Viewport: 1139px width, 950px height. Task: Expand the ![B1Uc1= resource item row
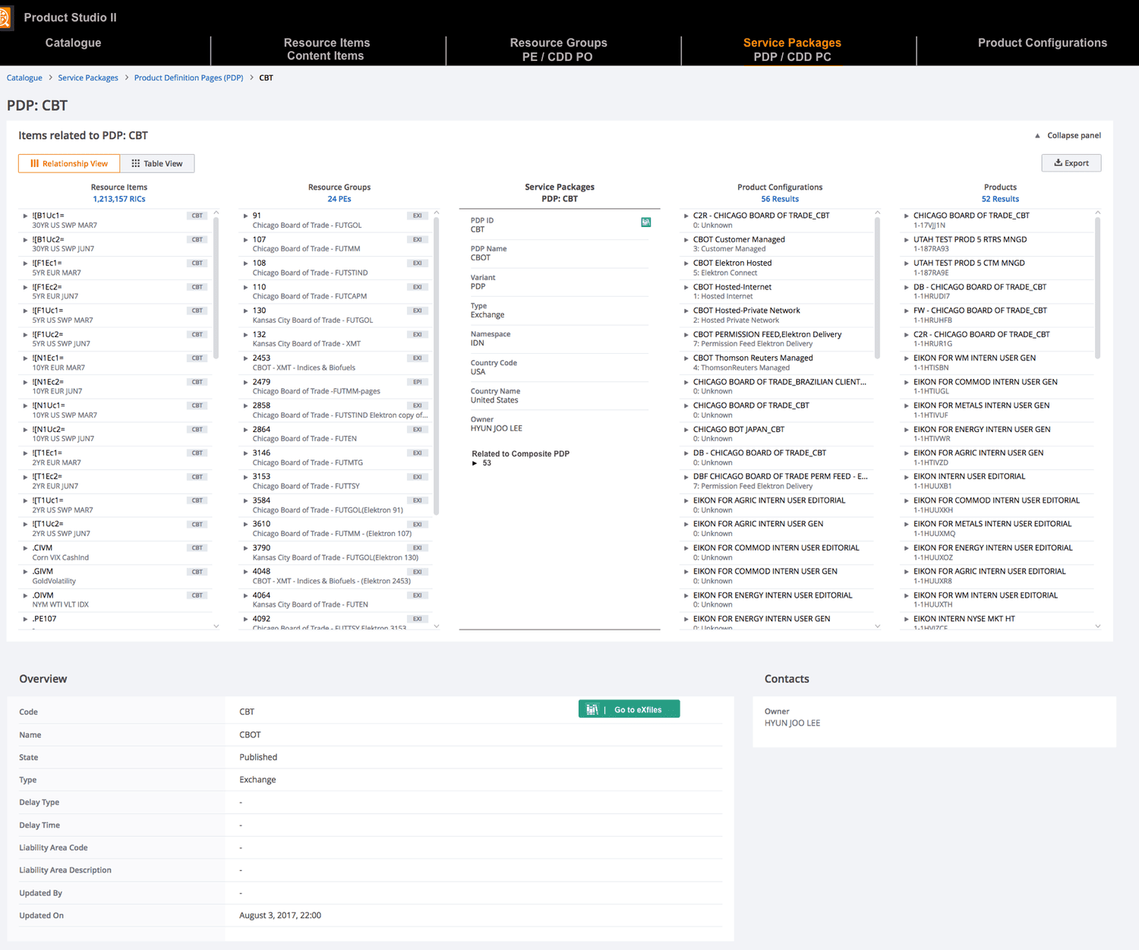pyautogui.click(x=25, y=216)
